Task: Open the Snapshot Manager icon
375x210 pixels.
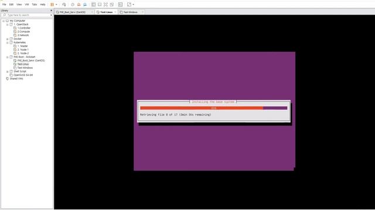Action: tap(85, 5)
